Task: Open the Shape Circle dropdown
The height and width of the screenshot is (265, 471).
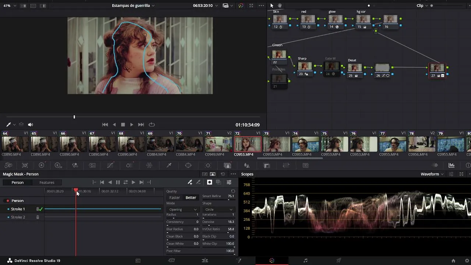Action: (x=218, y=209)
